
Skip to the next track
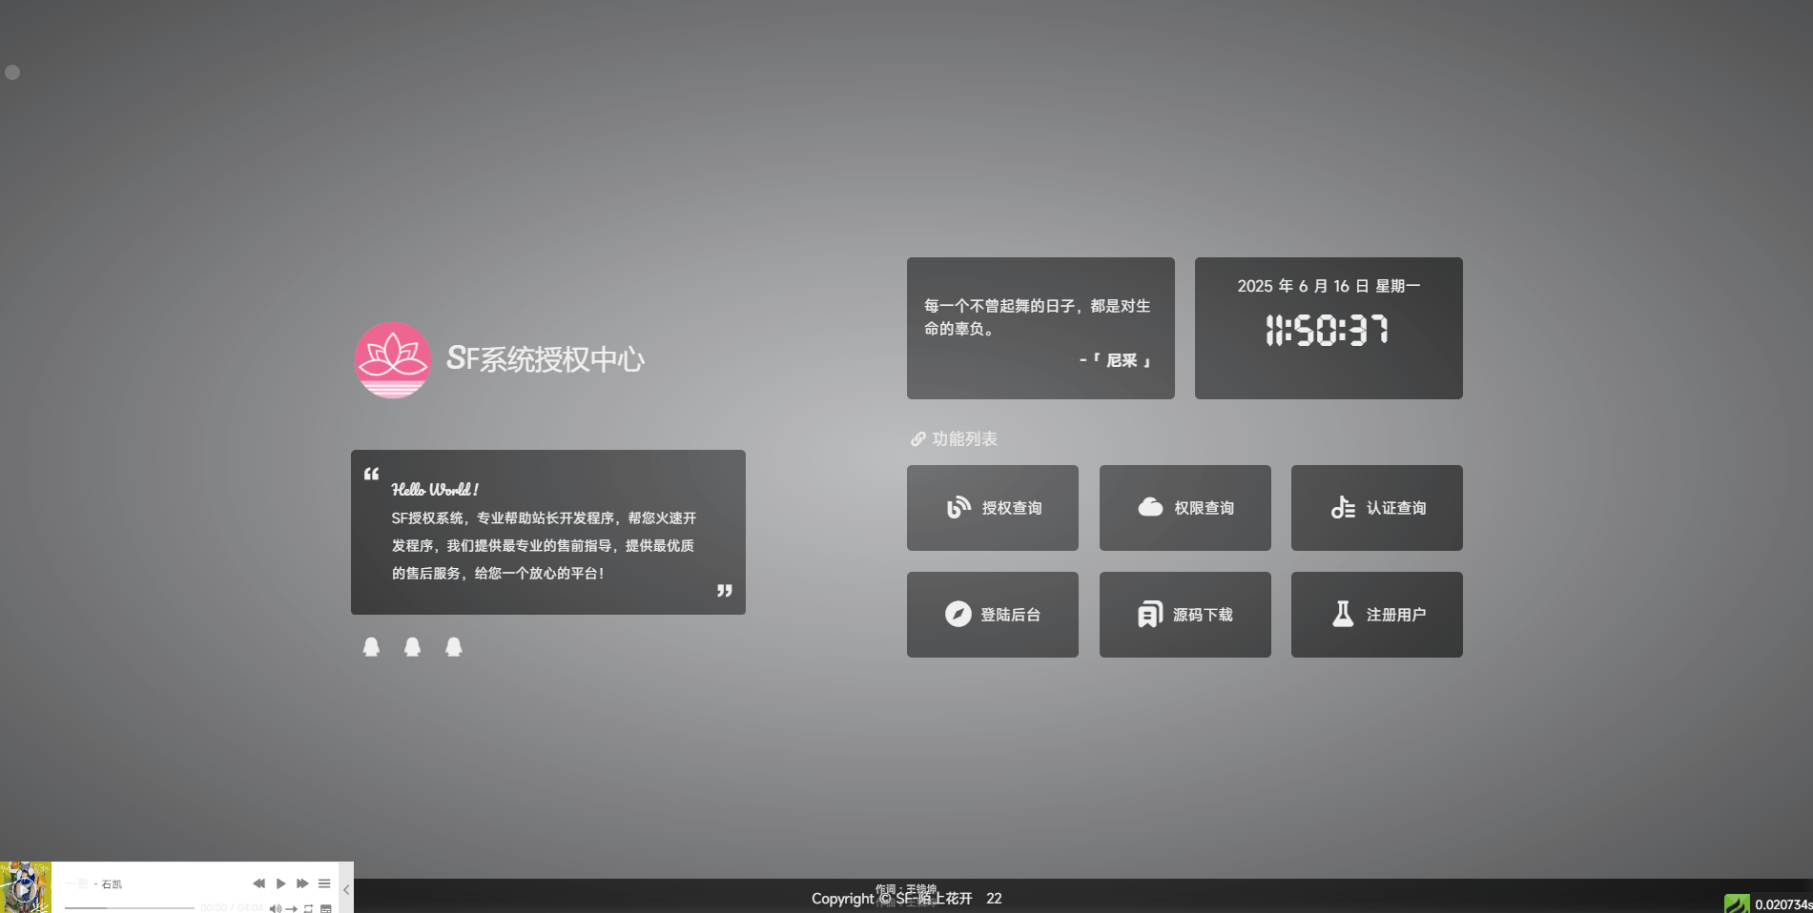302,883
